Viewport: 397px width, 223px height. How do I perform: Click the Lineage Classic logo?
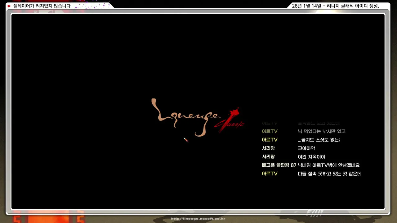[x=198, y=118]
